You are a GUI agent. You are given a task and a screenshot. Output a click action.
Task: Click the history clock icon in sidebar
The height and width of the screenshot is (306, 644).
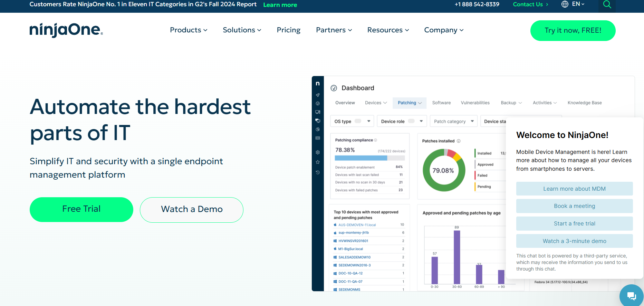coord(318,172)
